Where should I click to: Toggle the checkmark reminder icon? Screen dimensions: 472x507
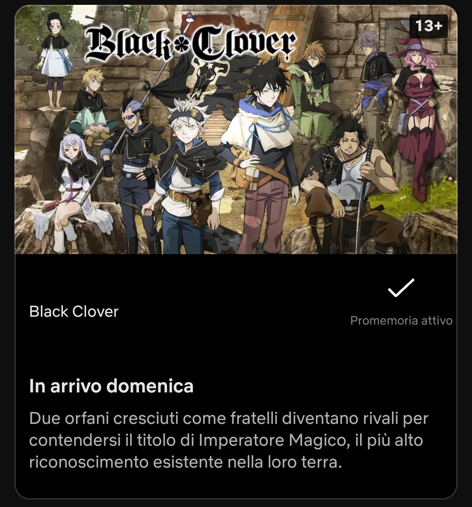pyautogui.click(x=401, y=287)
